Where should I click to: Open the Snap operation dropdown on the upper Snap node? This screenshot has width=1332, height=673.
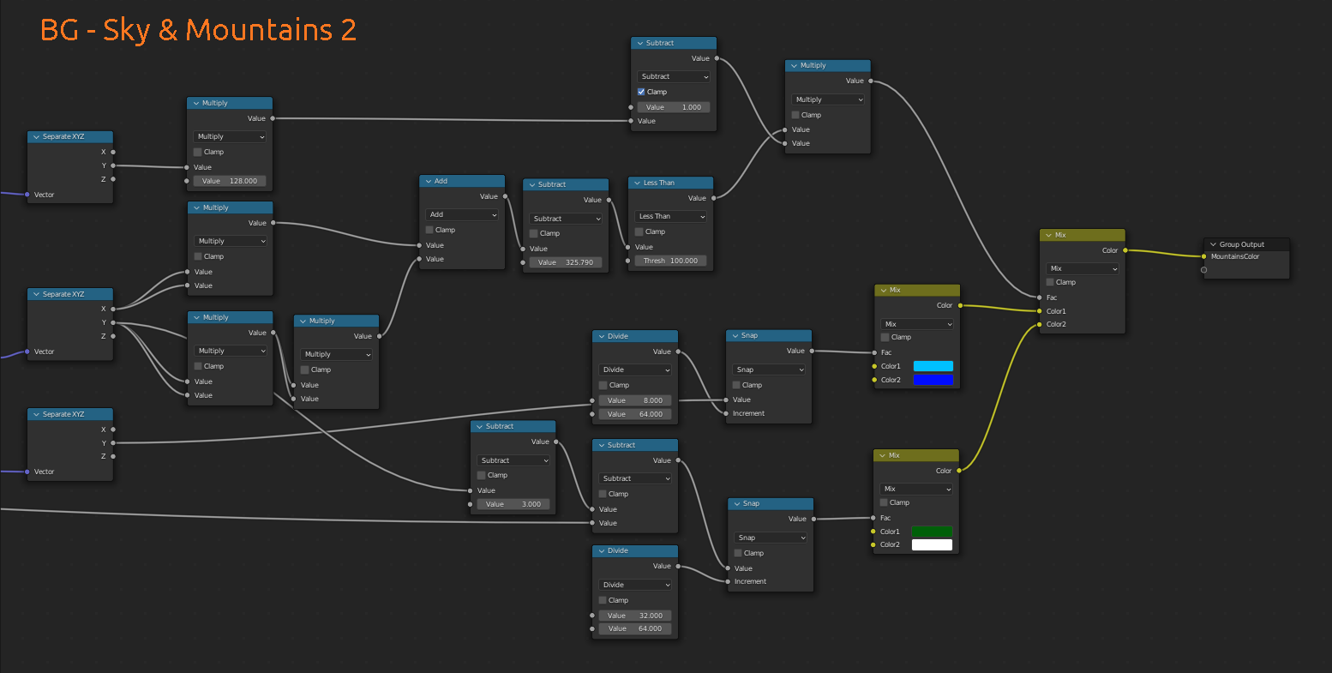768,369
